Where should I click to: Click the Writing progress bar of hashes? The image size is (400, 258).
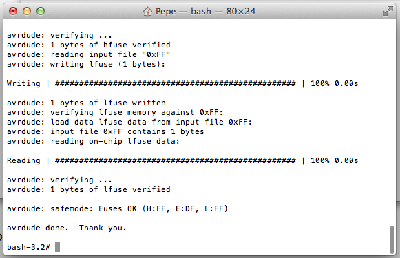pos(176,83)
